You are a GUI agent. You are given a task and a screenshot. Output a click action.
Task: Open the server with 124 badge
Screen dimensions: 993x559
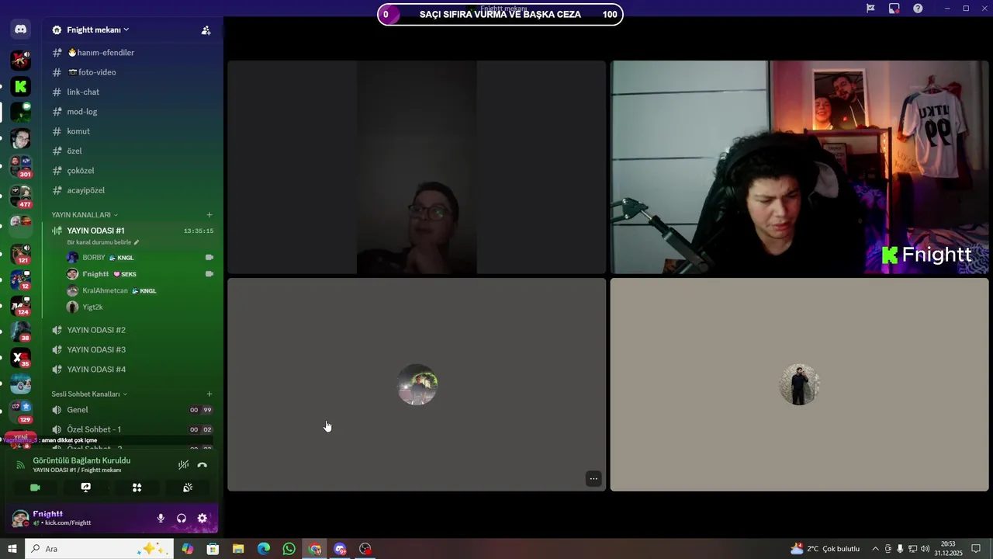point(21,306)
